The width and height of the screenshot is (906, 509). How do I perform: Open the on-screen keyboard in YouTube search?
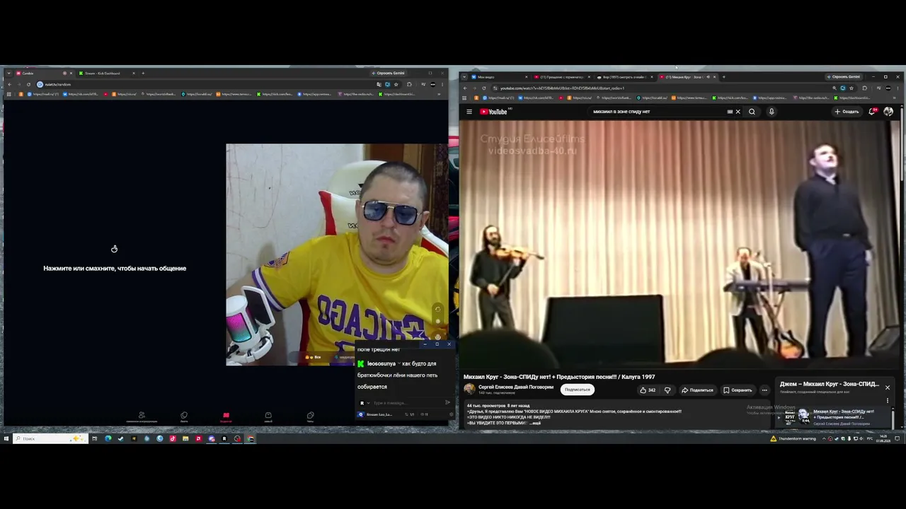pyautogui.click(x=730, y=112)
